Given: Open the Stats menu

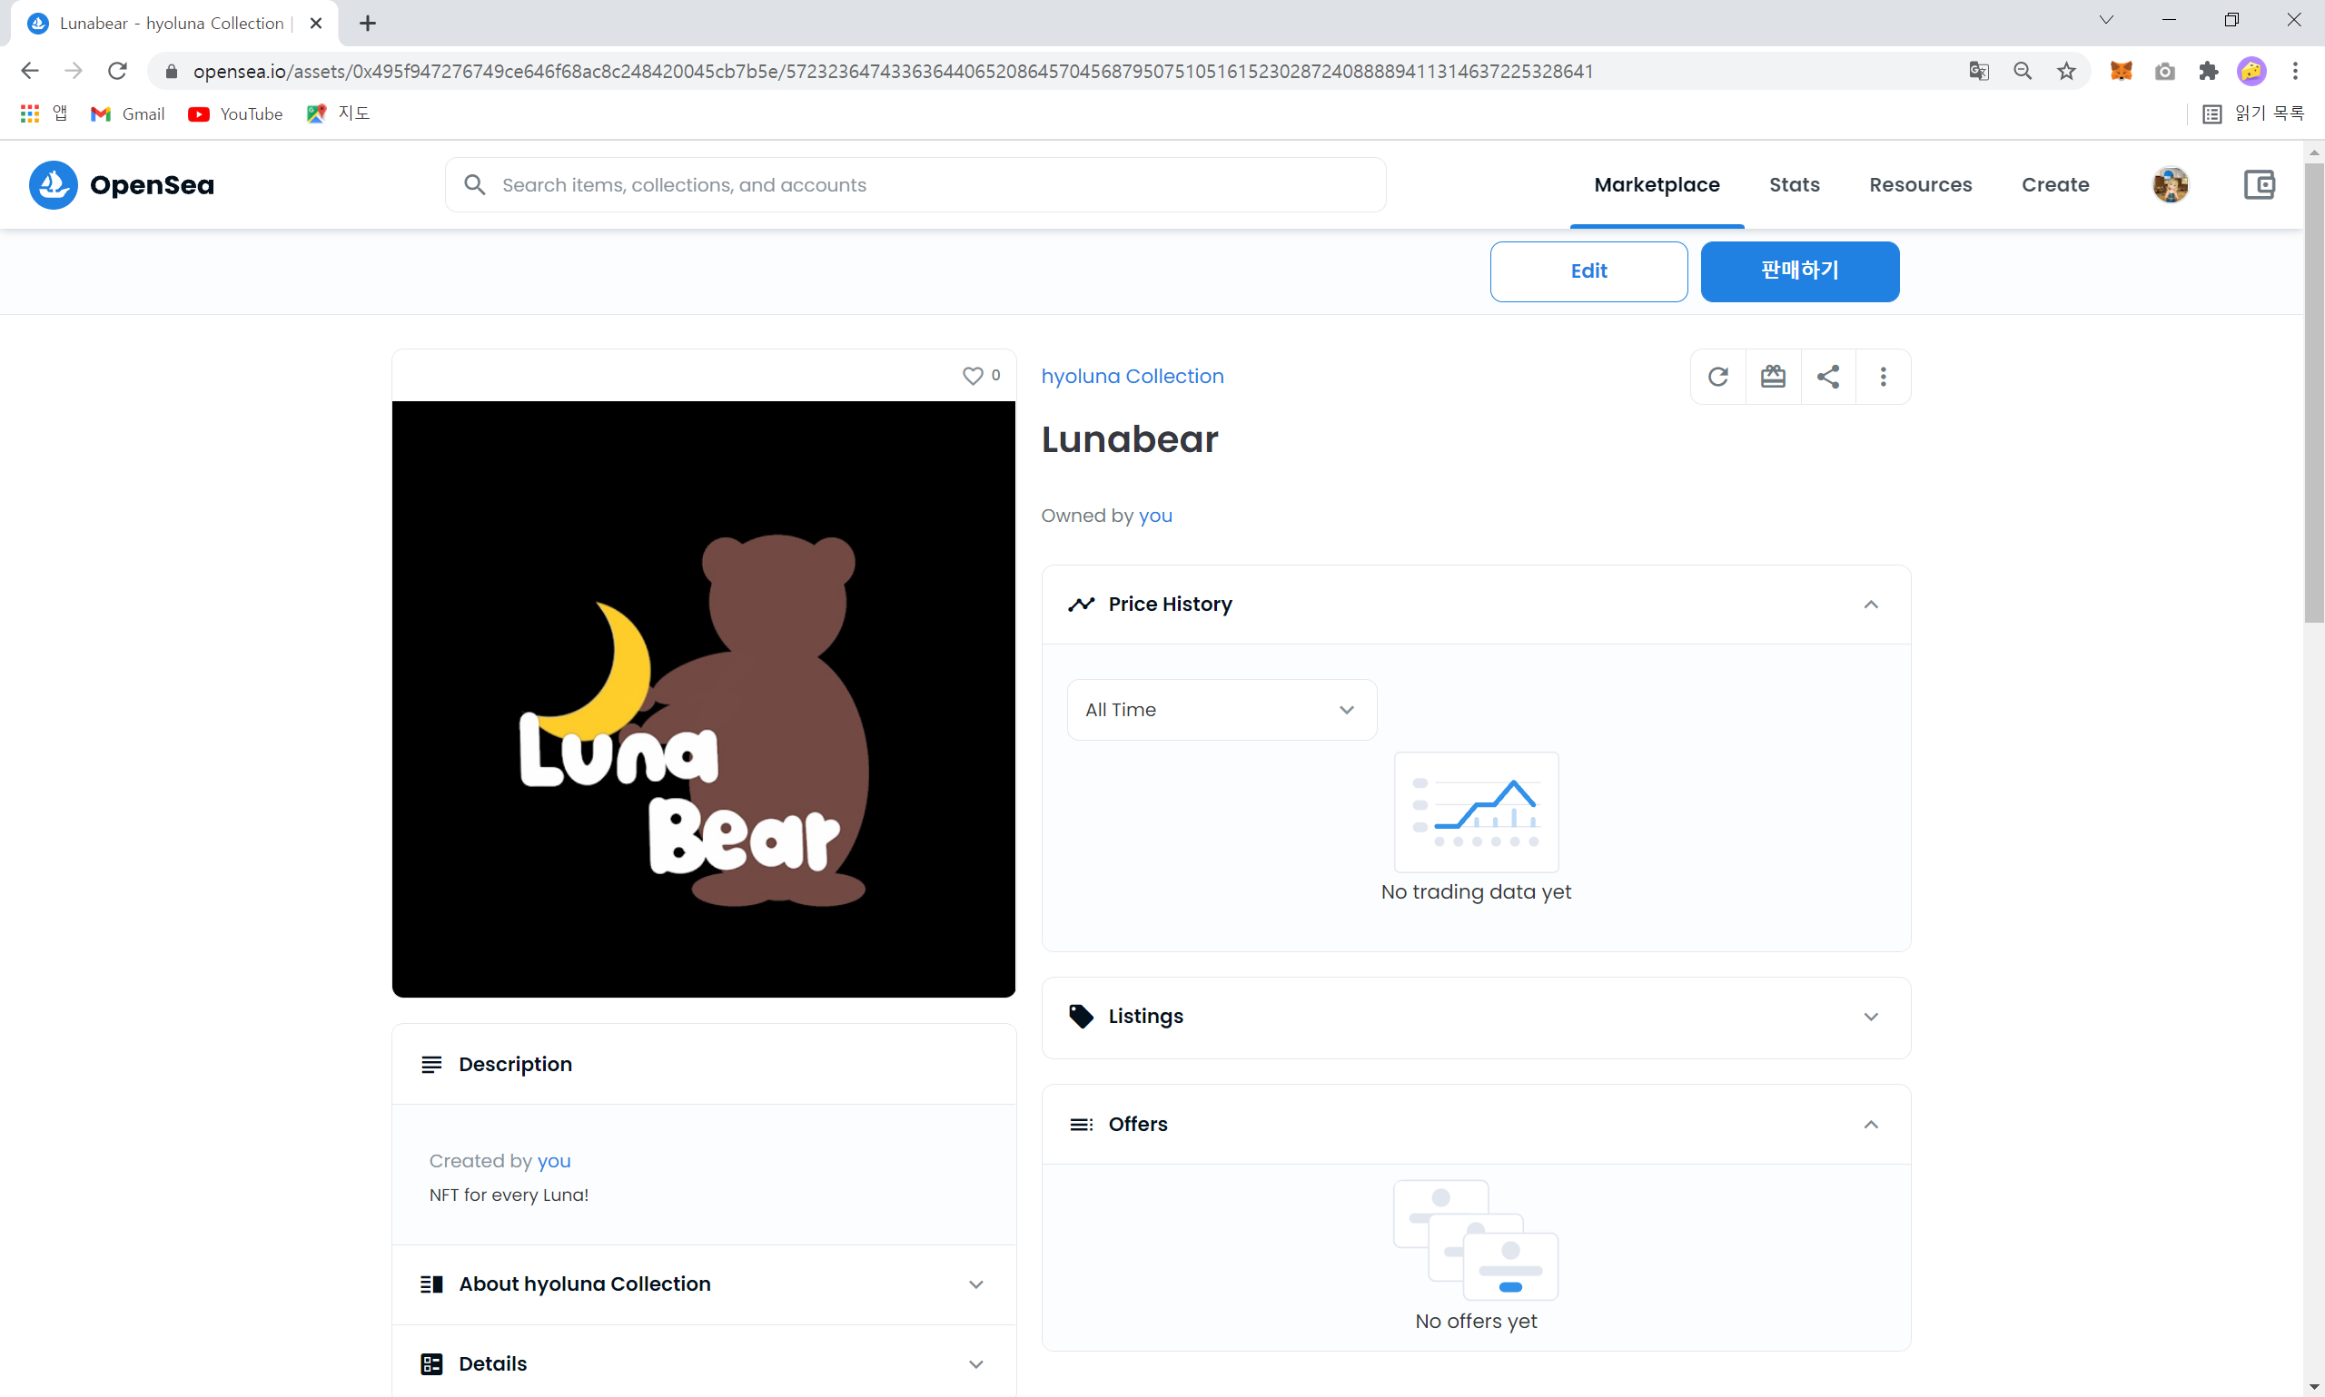Looking at the screenshot, I should pos(1794,184).
